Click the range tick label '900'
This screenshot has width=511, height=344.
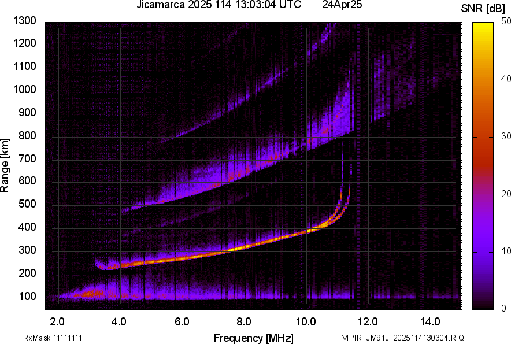[x=27, y=113]
